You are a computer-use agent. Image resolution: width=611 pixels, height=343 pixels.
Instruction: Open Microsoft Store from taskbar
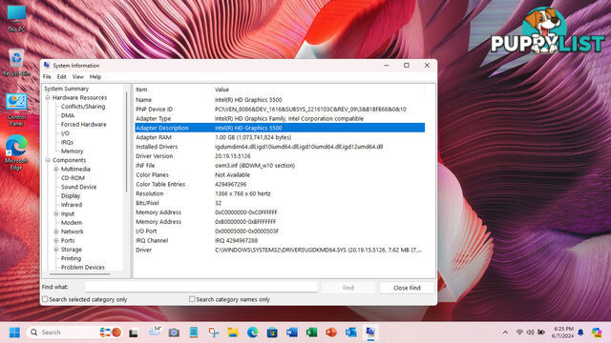(x=272, y=333)
